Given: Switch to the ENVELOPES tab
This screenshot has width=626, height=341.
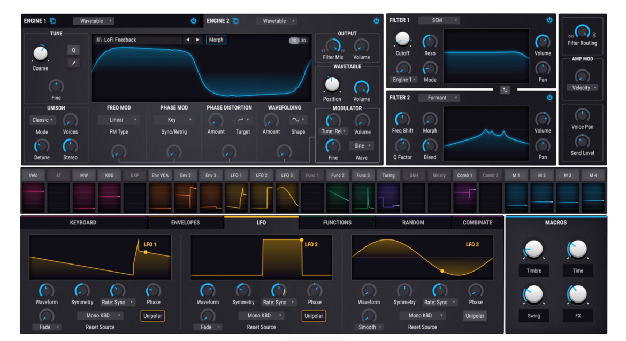Looking at the screenshot, I should (185, 222).
